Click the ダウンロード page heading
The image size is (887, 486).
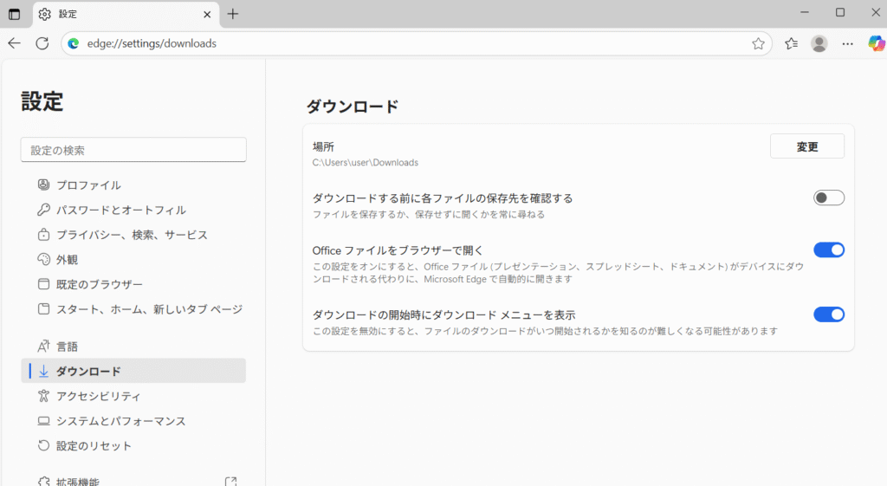[353, 107]
